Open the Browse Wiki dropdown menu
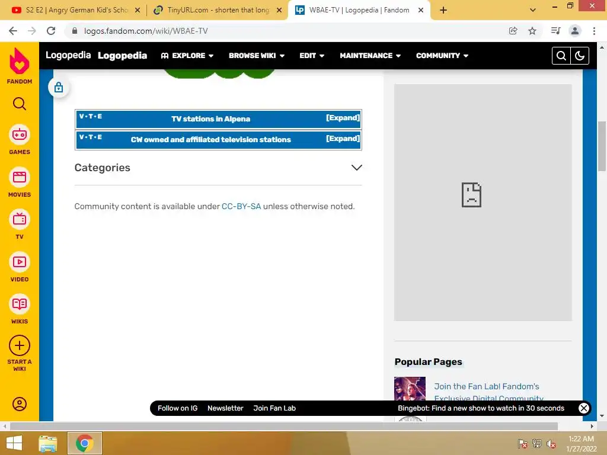Image resolution: width=607 pixels, height=455 pixels. pos(257,56)
